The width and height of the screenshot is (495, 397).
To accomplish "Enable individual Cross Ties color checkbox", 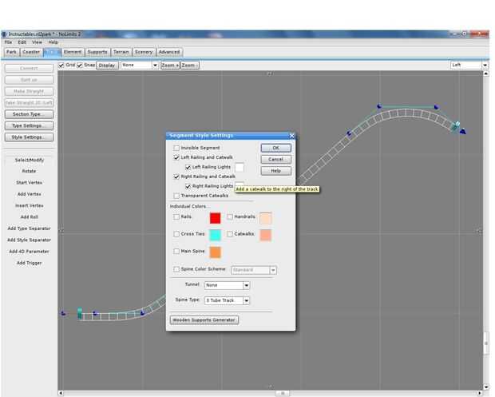I will click(176, 234).
